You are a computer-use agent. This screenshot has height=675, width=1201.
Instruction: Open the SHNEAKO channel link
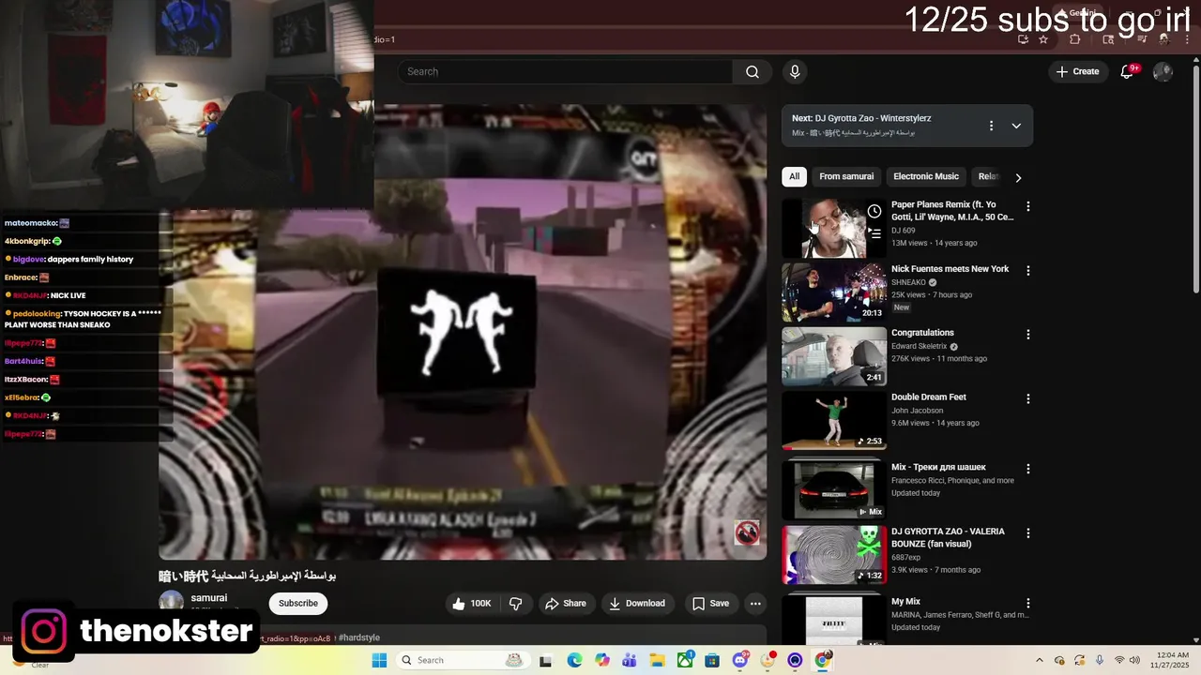click(908, 282)
